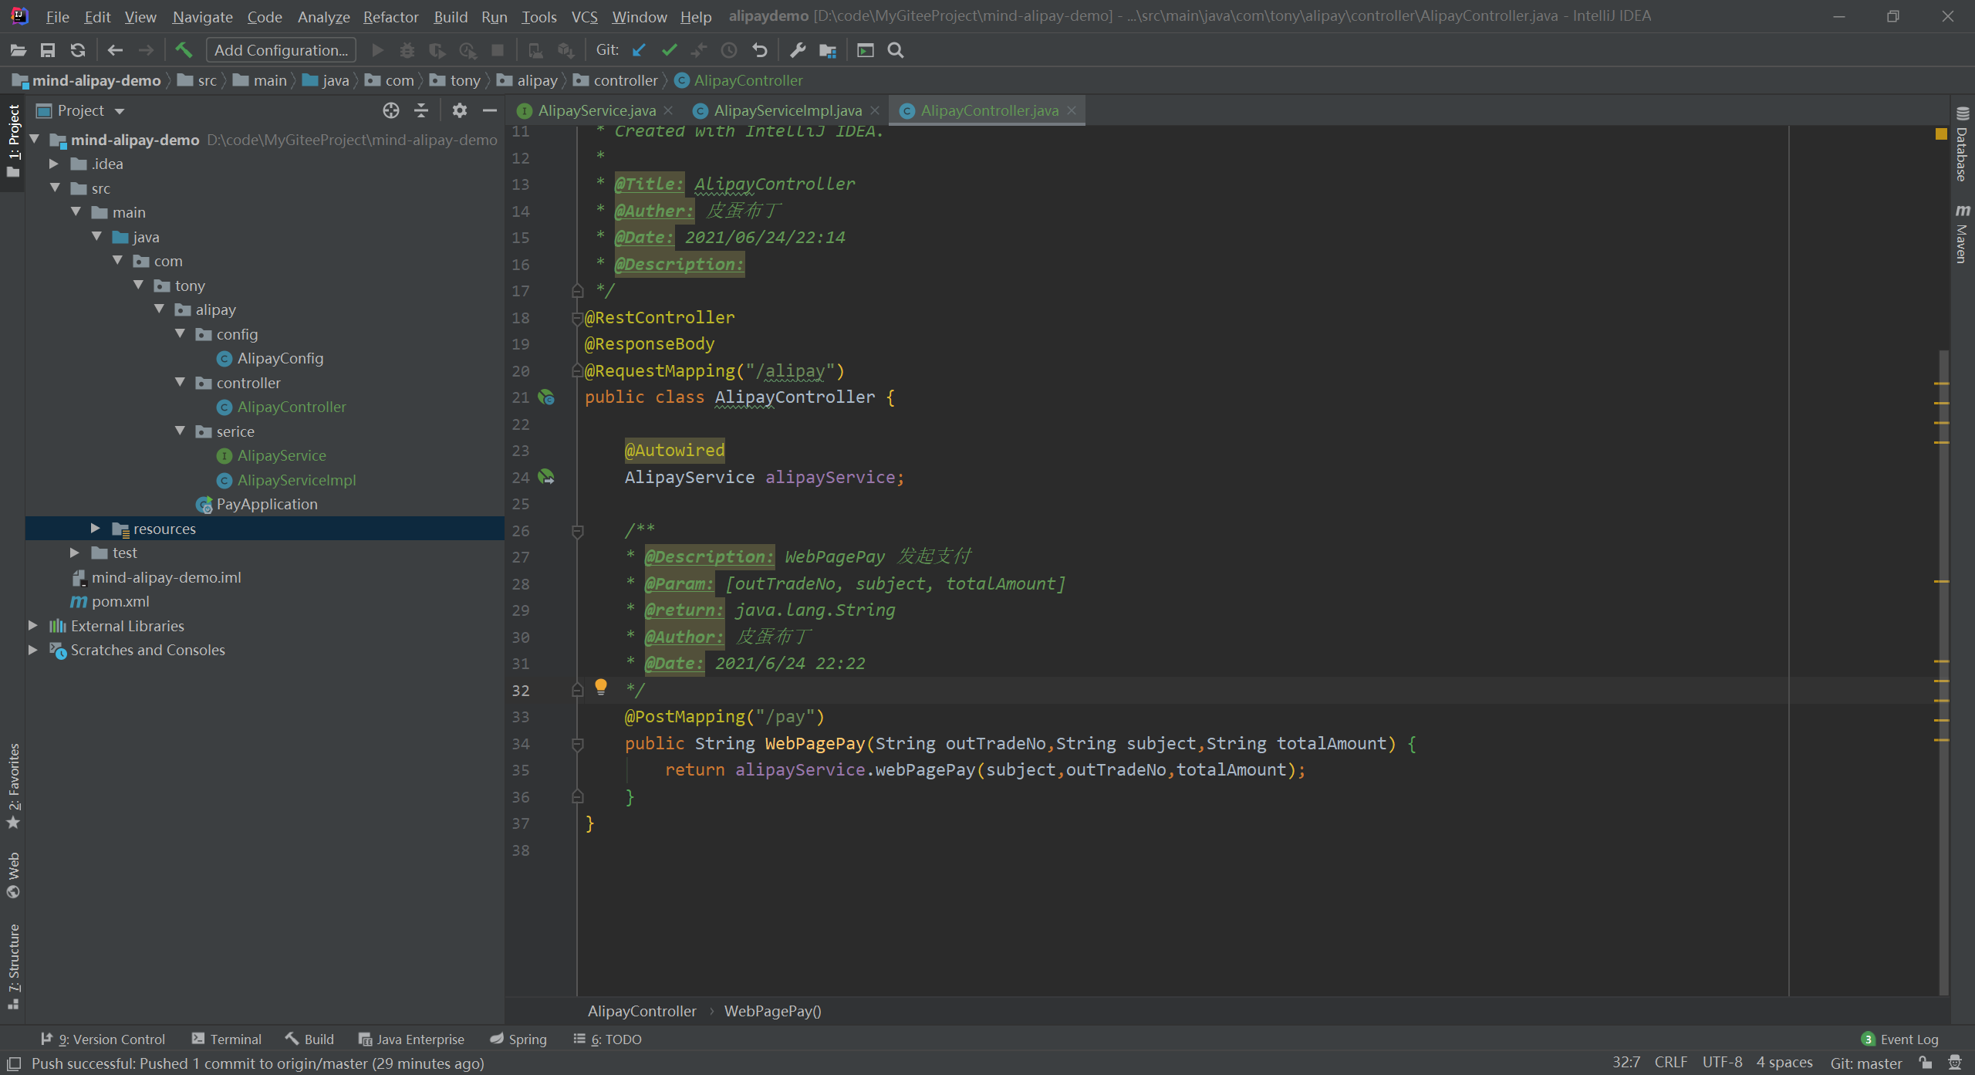
Task: Click the intention lightbulb on line 32
Action: click(x=601, y=686)
